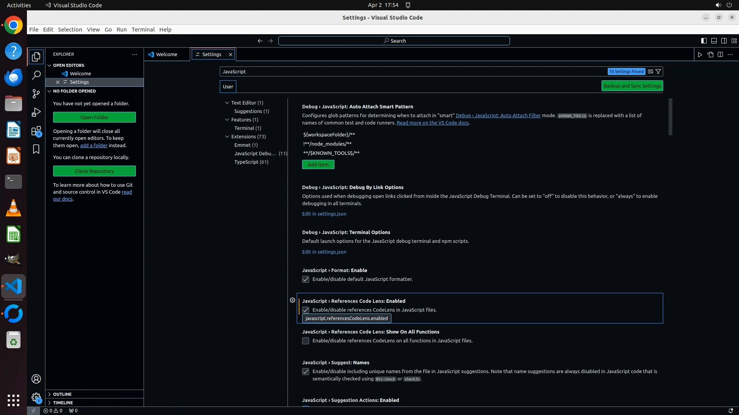Collapse the OPEN EDITORS section
This screenshot has width=739, height=415.
(68, 65)
